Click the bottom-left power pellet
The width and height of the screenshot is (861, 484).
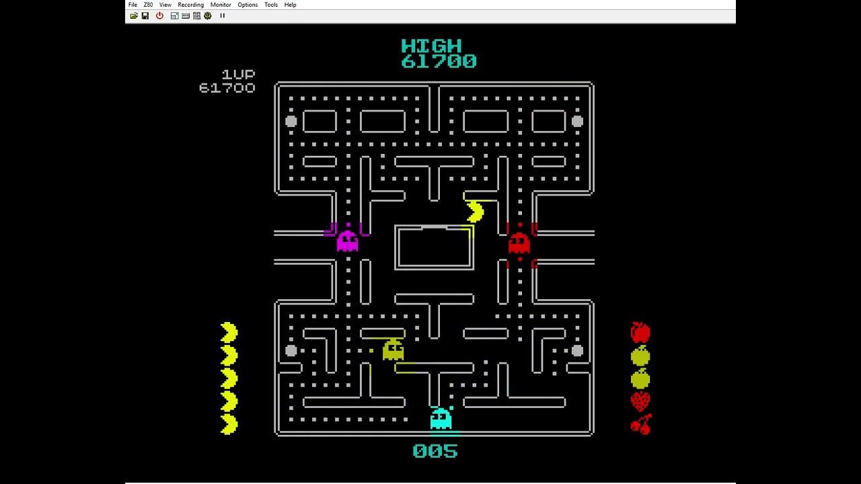(x=291, y=350)
